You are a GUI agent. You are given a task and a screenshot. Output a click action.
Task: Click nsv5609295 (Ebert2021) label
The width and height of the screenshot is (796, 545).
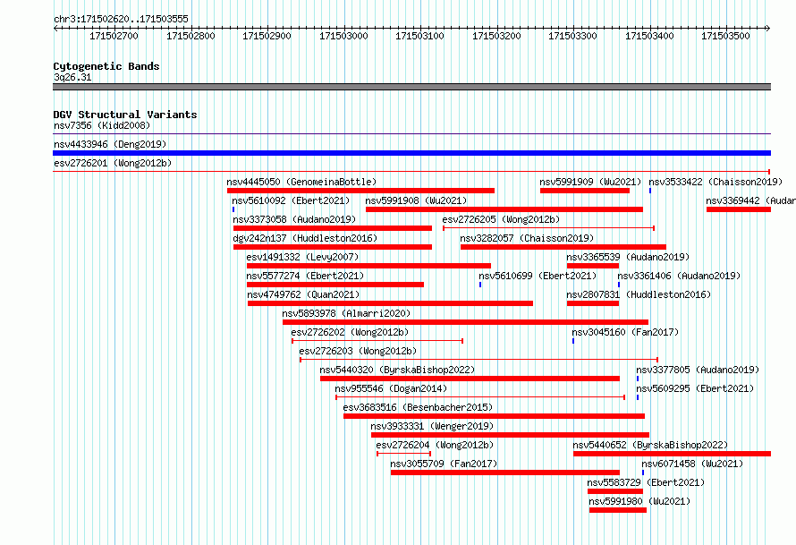tap(695, 388)
